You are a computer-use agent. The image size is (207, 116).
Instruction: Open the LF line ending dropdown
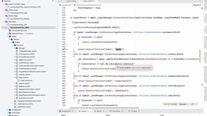click(x=193, y=104)
